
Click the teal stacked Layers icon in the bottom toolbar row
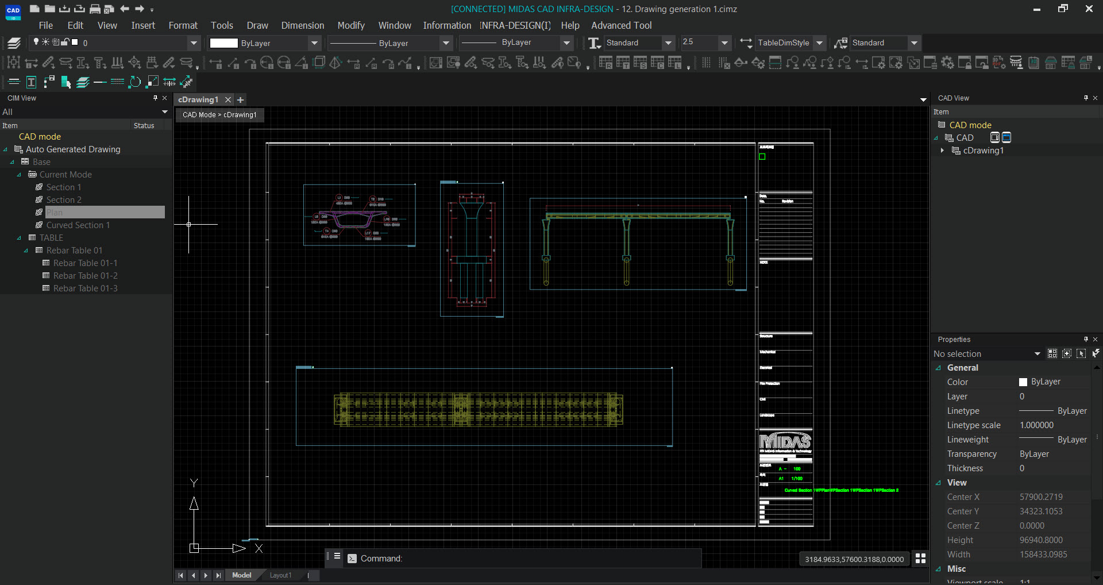tap(83, 82)
